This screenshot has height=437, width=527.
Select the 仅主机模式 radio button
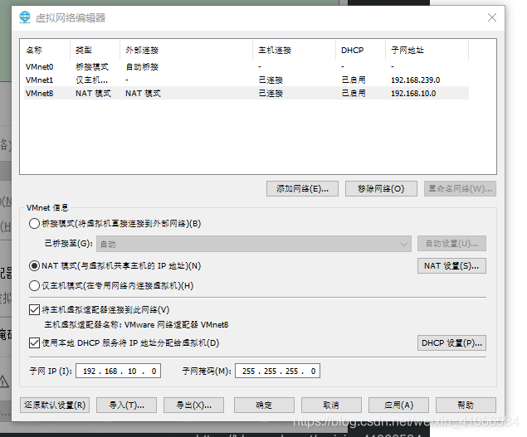(34, 286)
